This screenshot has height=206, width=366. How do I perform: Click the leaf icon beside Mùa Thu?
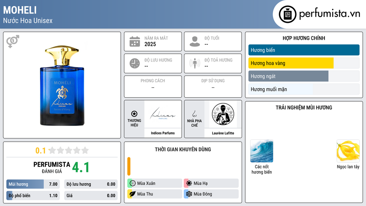132,194
